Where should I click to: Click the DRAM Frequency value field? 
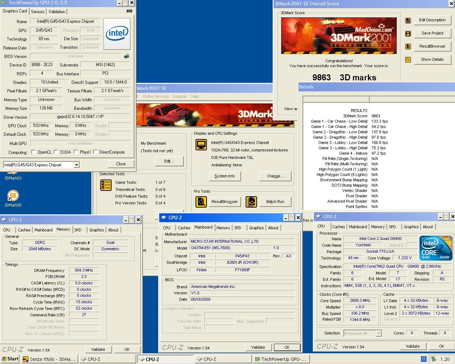pyautogui.click(x=84, y=270)
